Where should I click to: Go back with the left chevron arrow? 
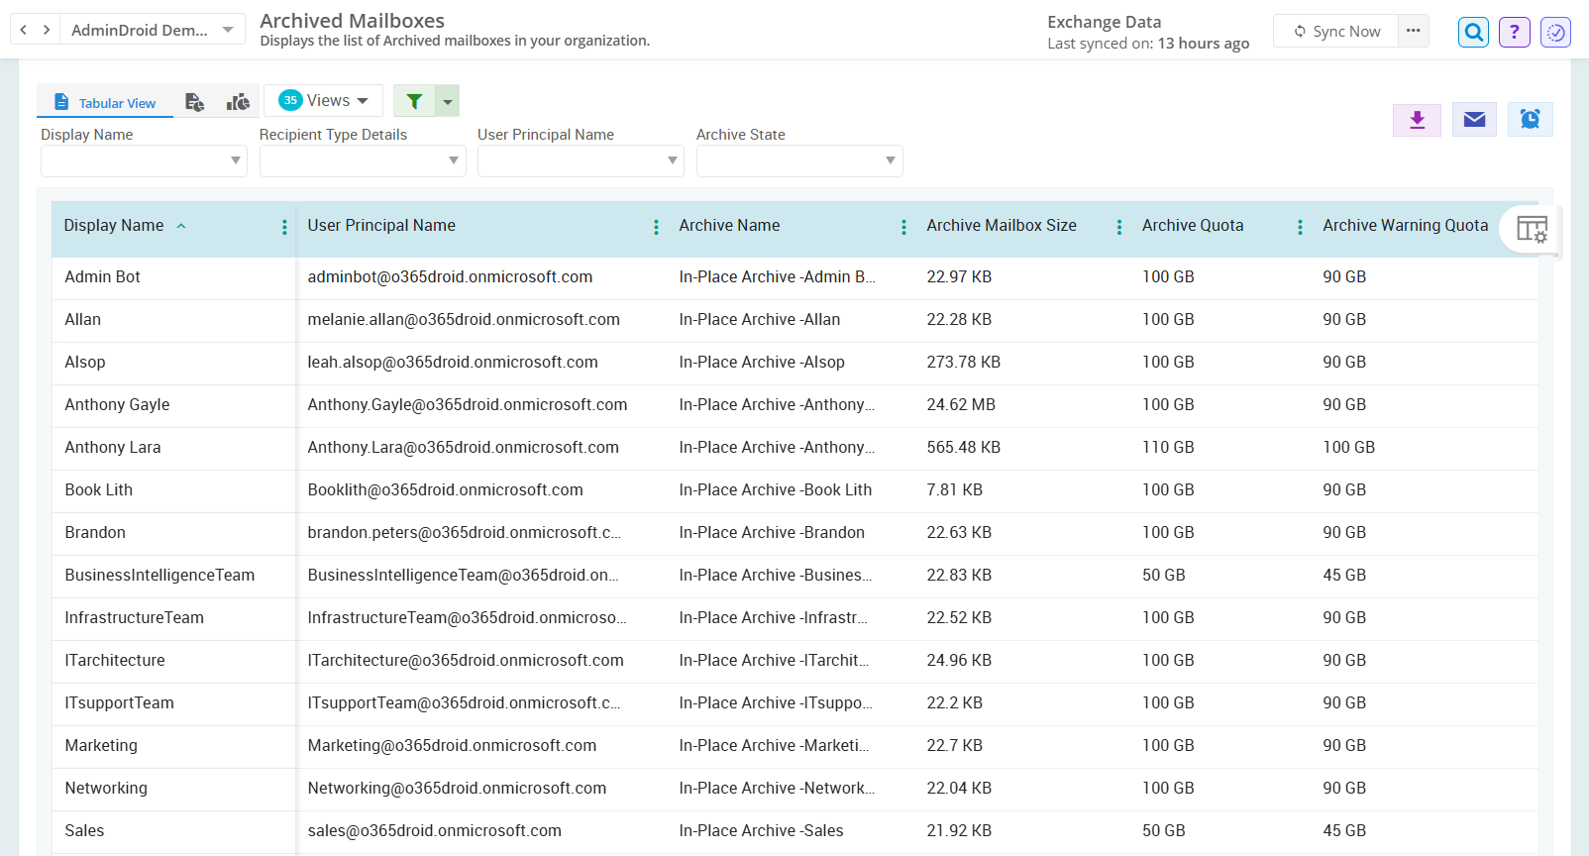click(24, 30)
